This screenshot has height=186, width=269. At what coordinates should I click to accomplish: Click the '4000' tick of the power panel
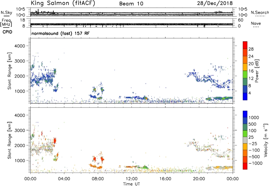pyautogui.click(x=20, y=46)
